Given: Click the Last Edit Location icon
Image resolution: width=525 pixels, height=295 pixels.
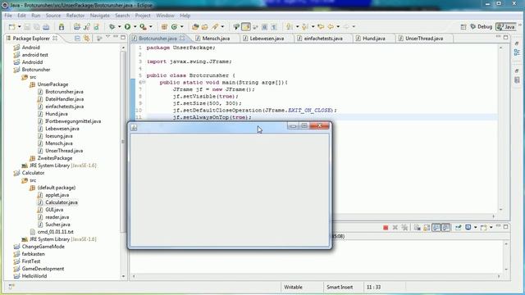Looking at the screenshot, I should click(x=321, y=27).
